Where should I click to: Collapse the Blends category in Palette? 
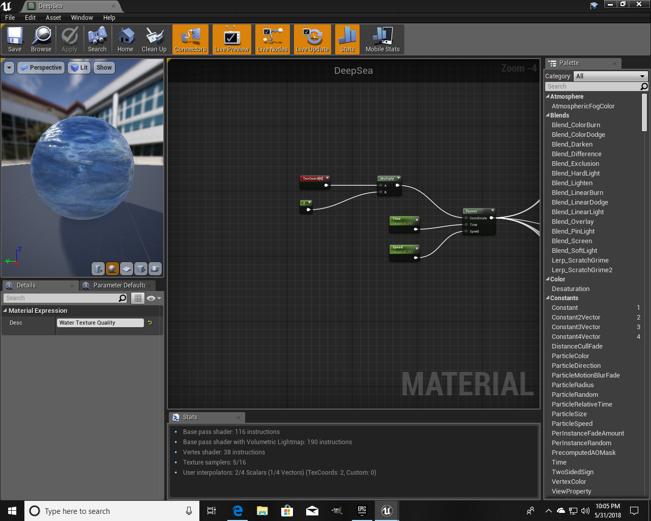[x=548, y=115]
